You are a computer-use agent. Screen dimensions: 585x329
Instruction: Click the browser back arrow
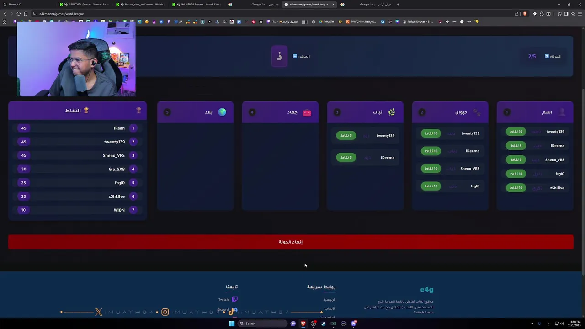5,14
